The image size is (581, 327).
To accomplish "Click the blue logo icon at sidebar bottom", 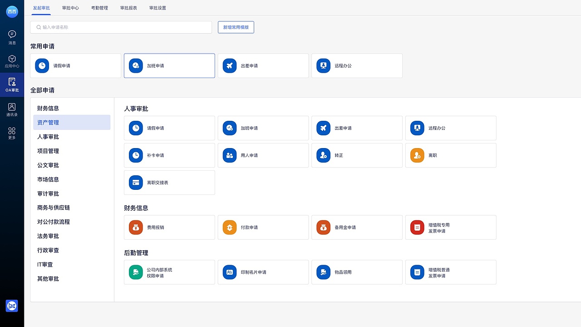I will click(x=12, y=306).
